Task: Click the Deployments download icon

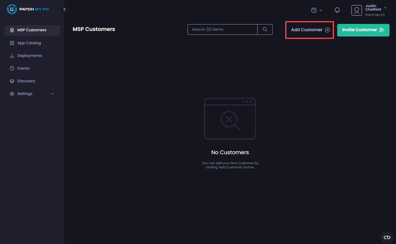Action: coord(12,55)
